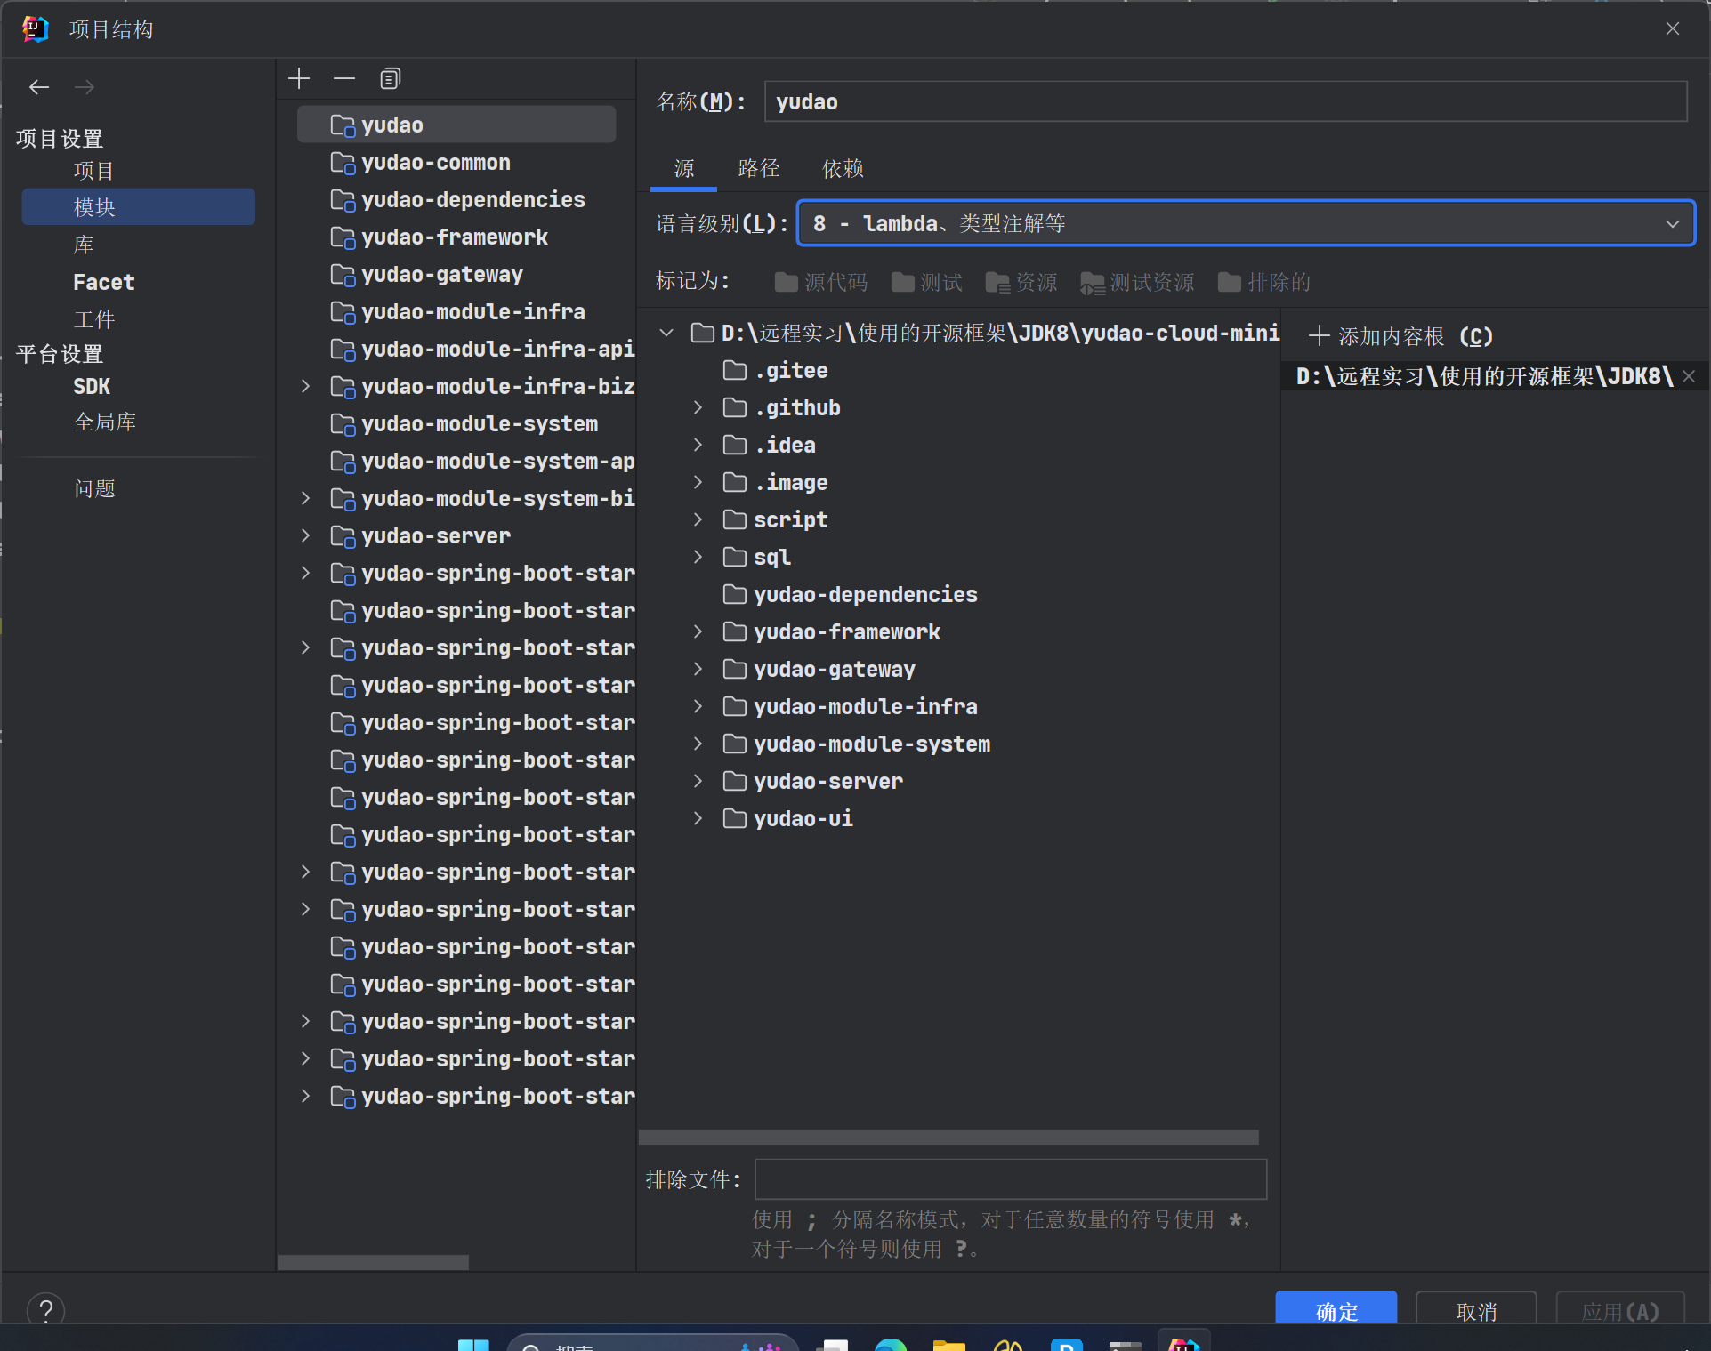Click the copy module icon
The width and height of the screenshot is (1711, 1351).
point(390,79)
